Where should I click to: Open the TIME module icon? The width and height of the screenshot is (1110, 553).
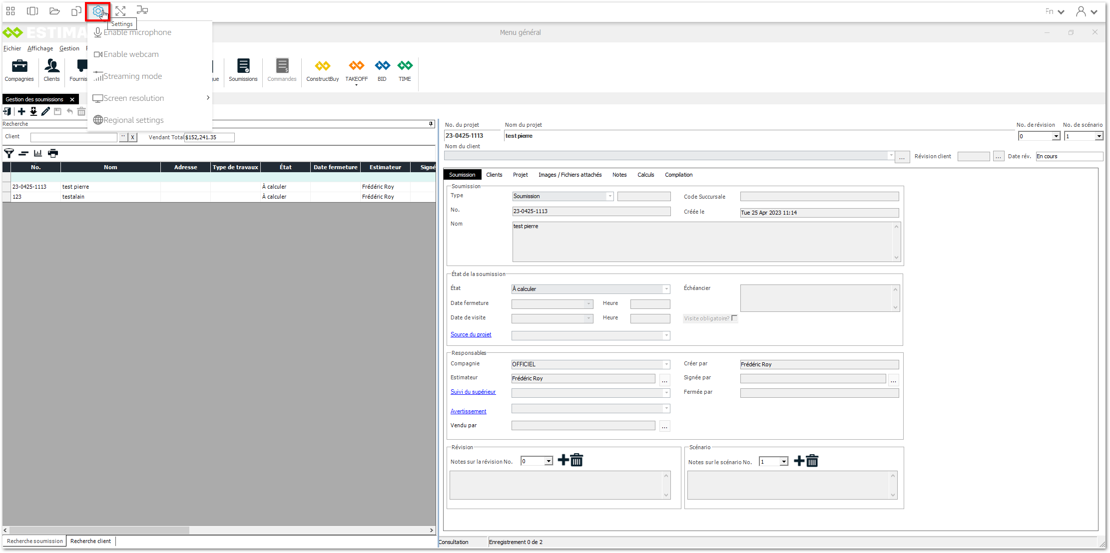click(405, 70)
